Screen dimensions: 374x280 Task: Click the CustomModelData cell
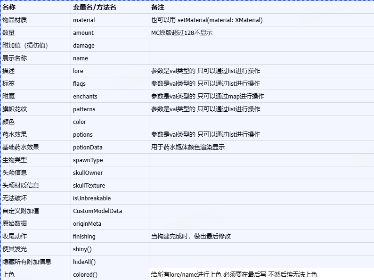(x=98, y=211)
